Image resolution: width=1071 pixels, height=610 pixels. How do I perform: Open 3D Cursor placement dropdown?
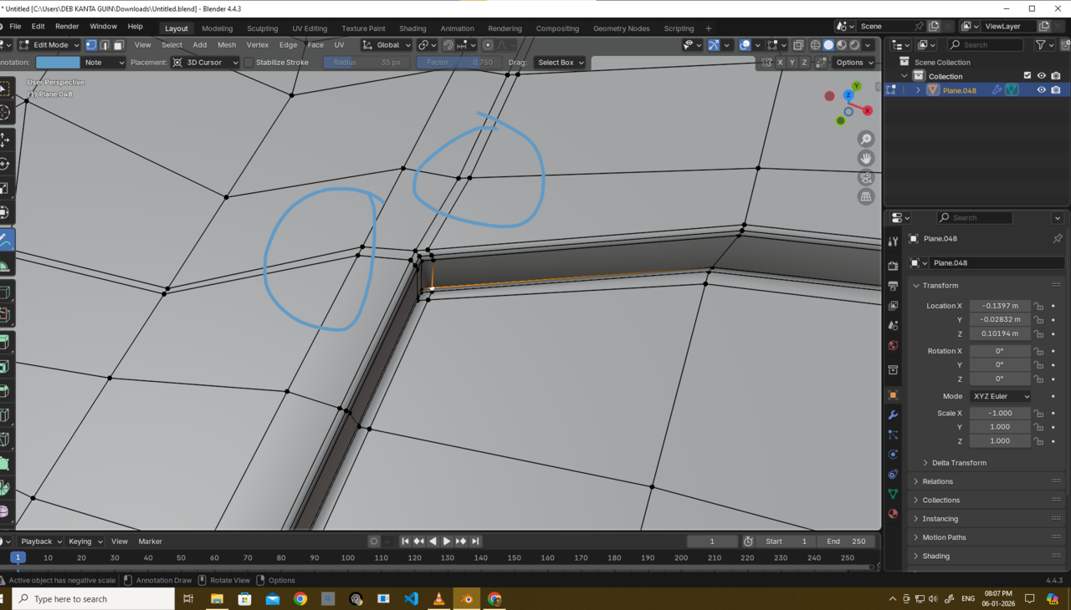205,63
